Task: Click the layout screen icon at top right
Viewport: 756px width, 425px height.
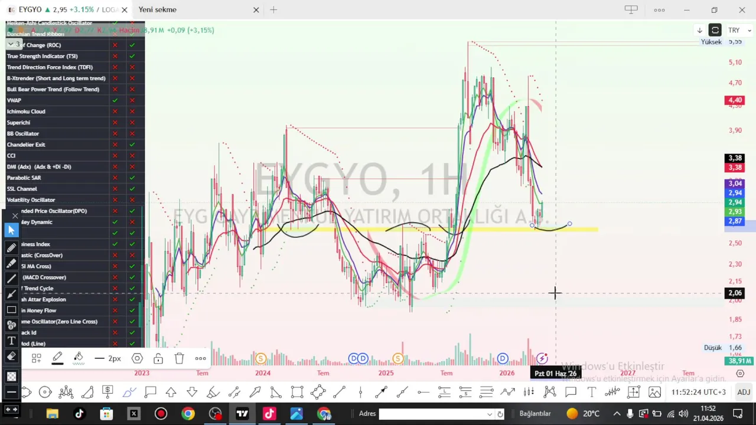Action: click(x=631, y=9)
